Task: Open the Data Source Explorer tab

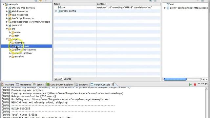Action: pos(60,85)
